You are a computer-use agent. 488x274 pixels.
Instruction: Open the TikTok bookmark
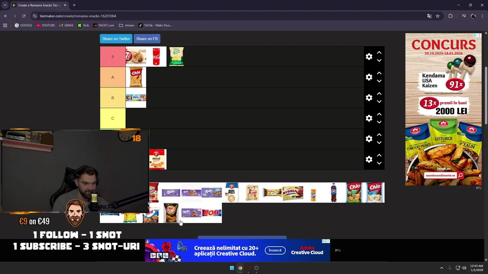pos(155,25)
